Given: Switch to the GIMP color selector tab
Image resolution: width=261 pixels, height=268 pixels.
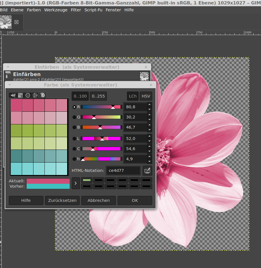Looking at the screenshot, I should click(x=12, y=95).
